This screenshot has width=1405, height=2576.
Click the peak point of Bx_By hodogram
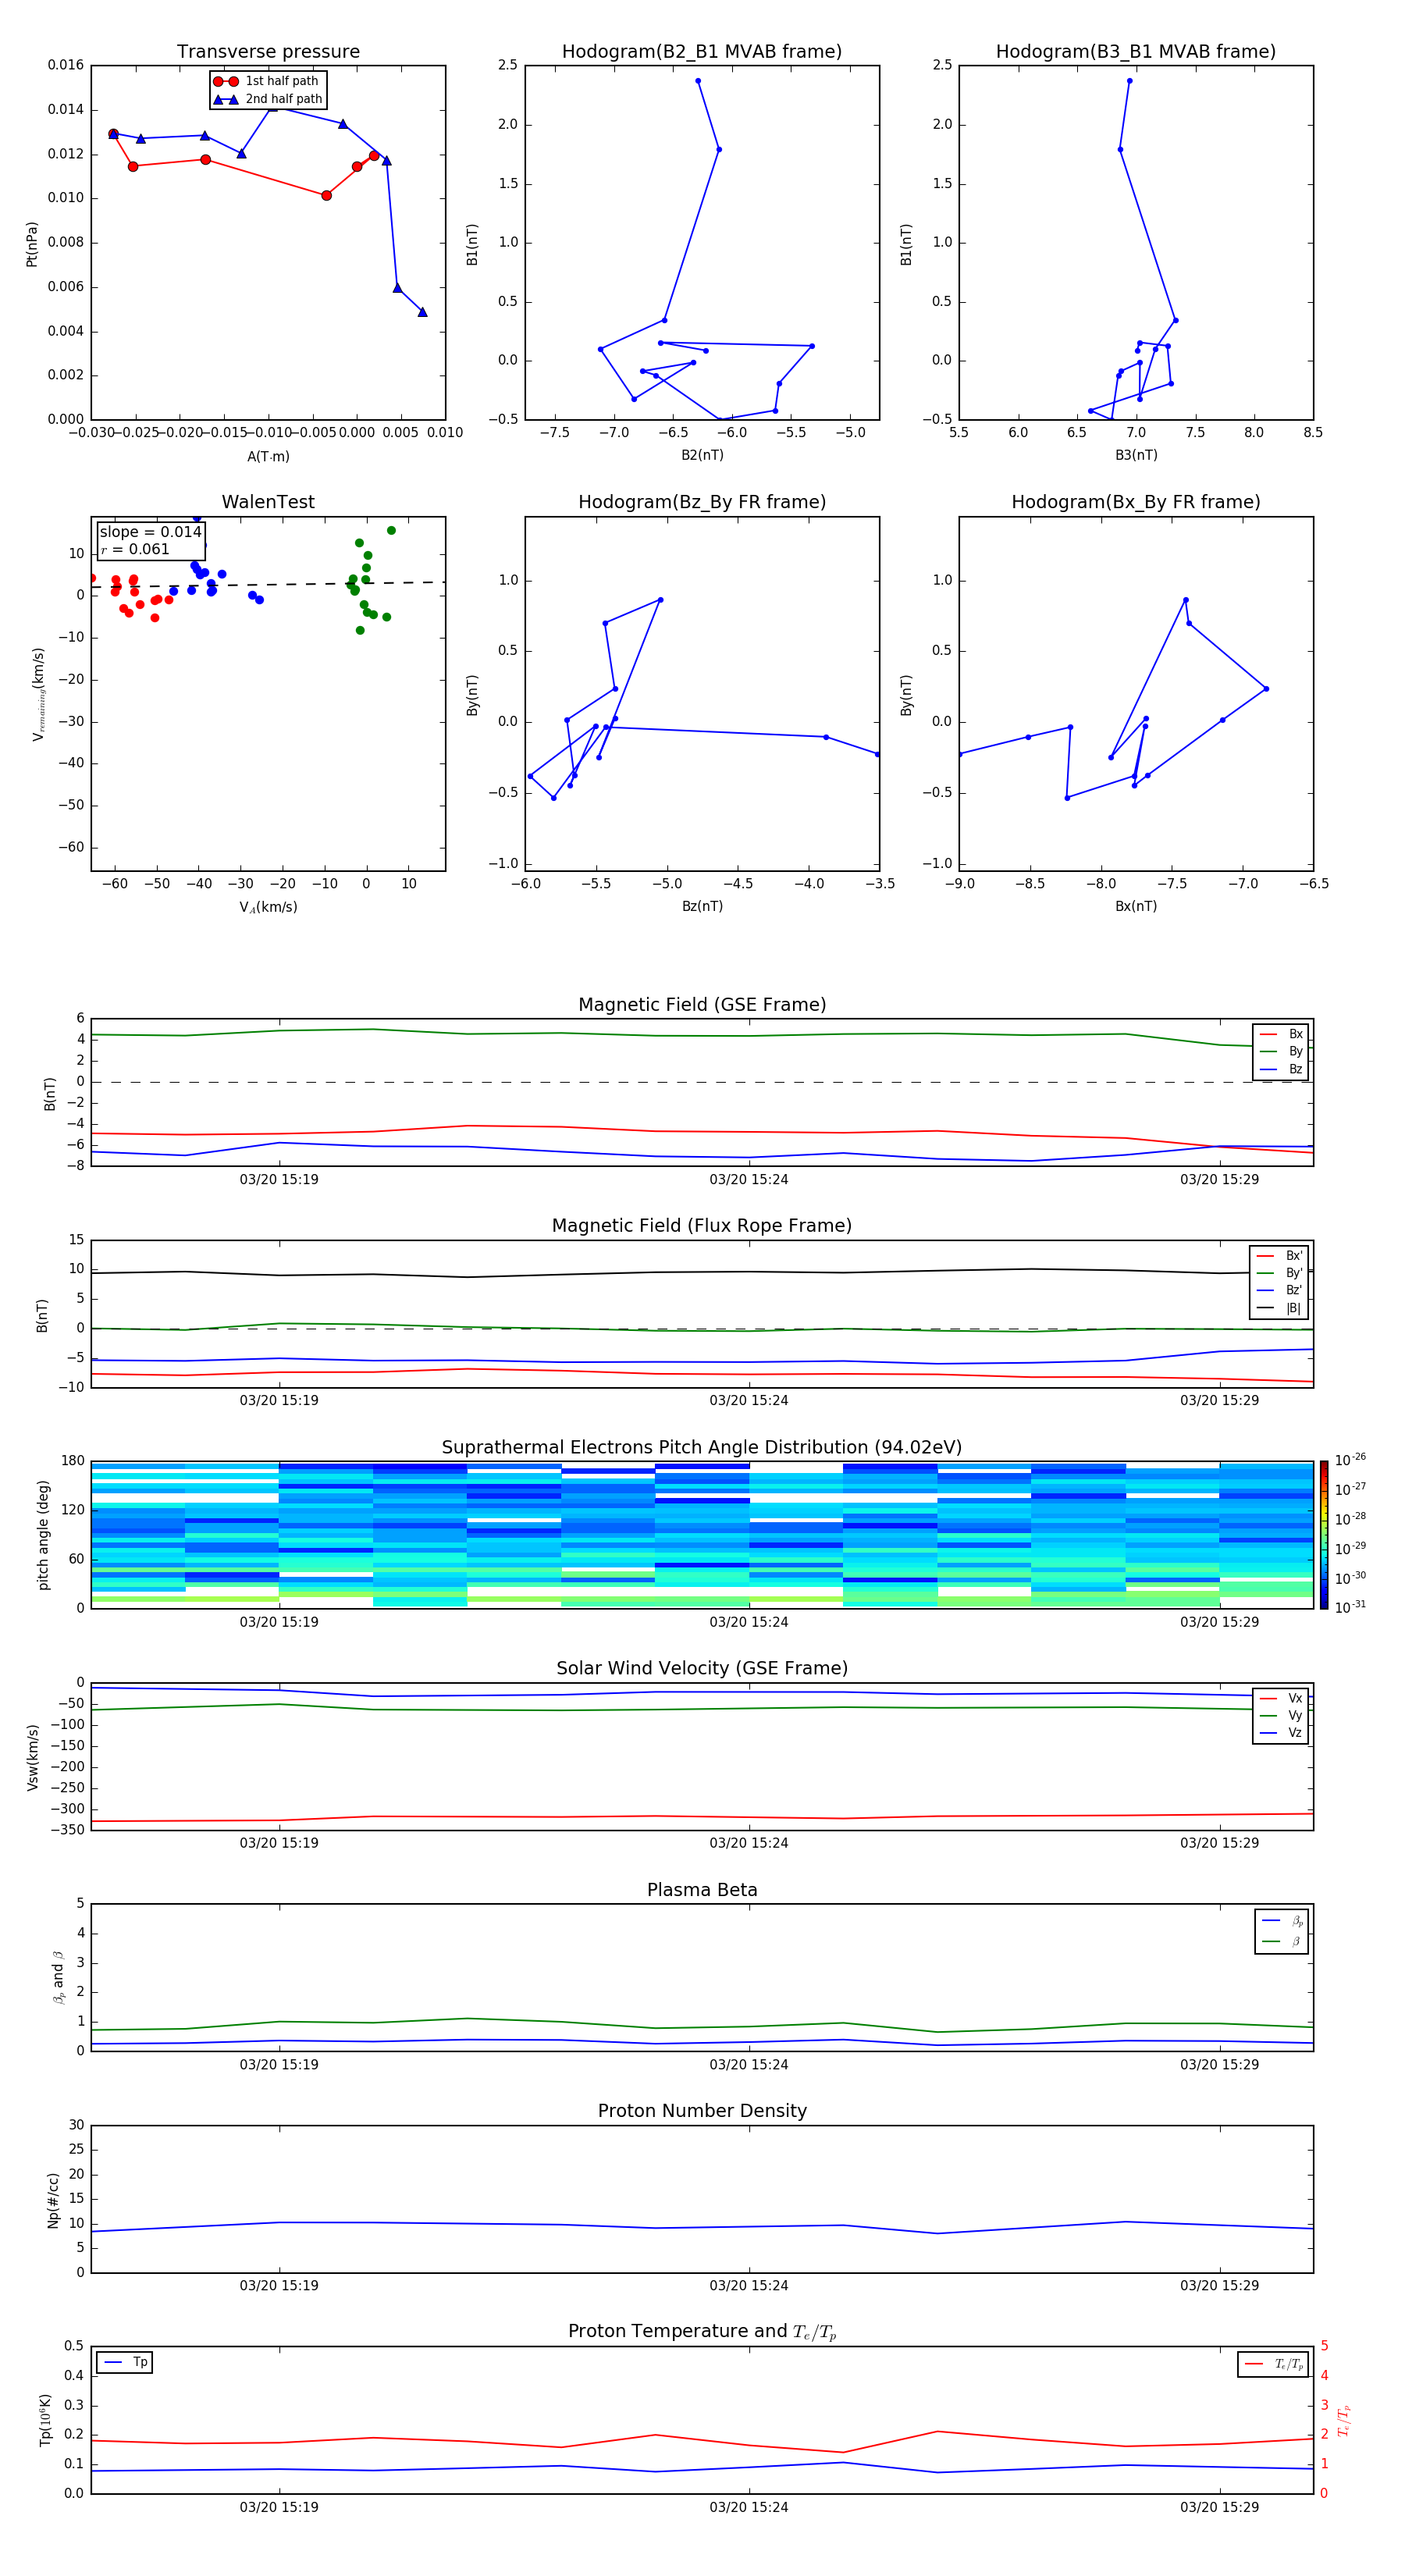(1186, 600)
